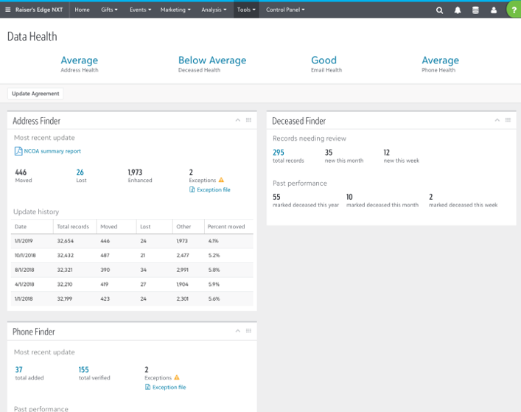Screen dimensions: 521x412
Task: Click the search magnifier icon
Action: (440, 10)
